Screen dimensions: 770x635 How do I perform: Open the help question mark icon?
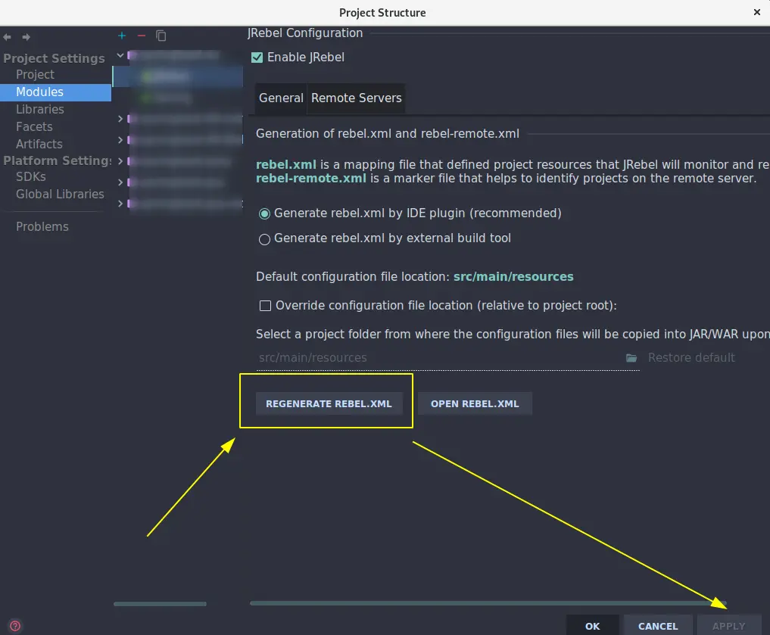coord(15,626)
